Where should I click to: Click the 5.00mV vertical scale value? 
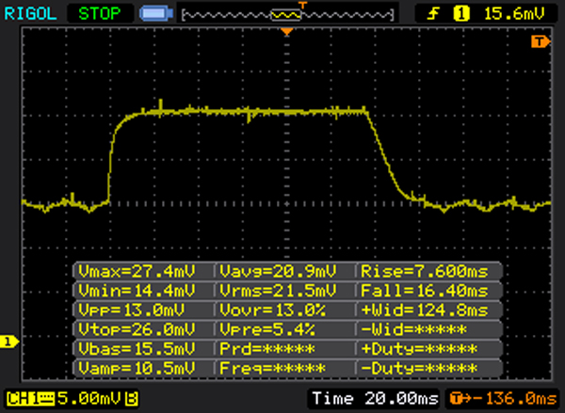89,398
